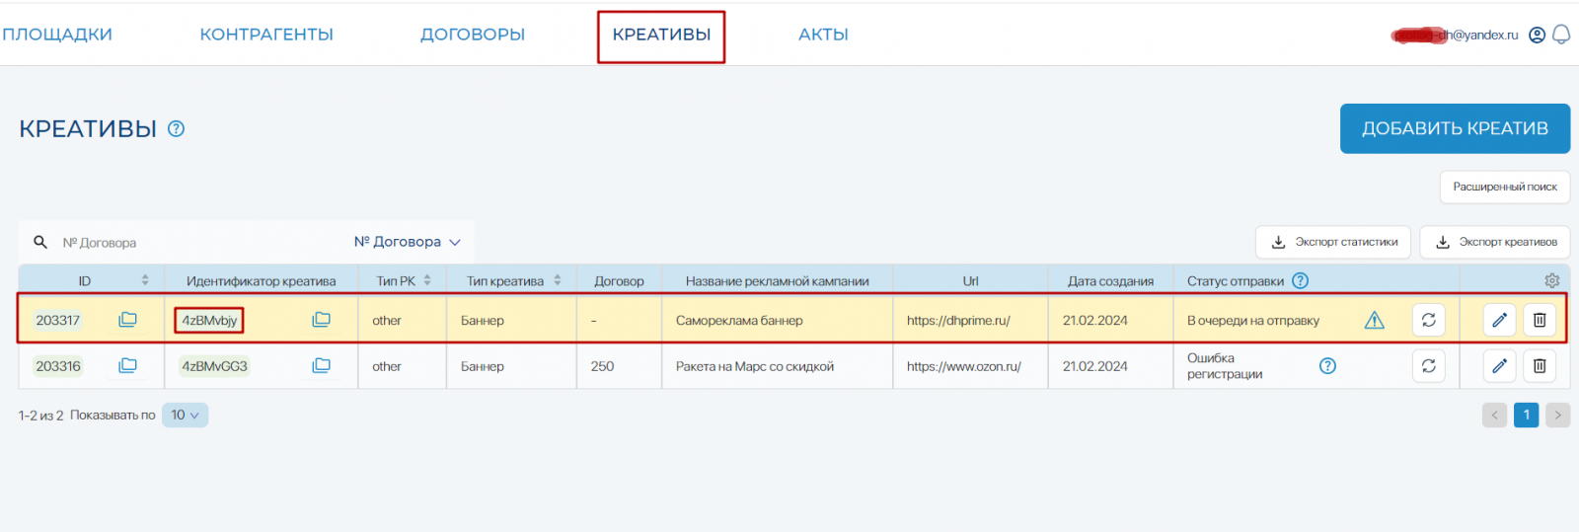Screen dimensions: 1579x532
Task: Open Расширенный поиск
Action: (x=1504, y=187)
